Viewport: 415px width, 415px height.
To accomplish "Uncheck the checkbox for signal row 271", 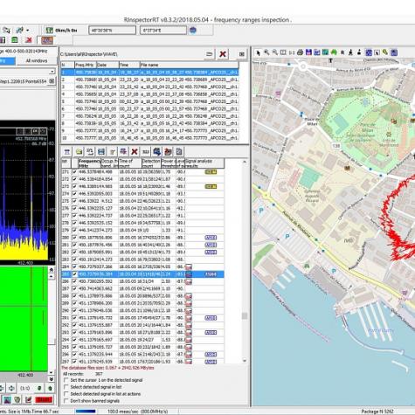I will [74, 172].
